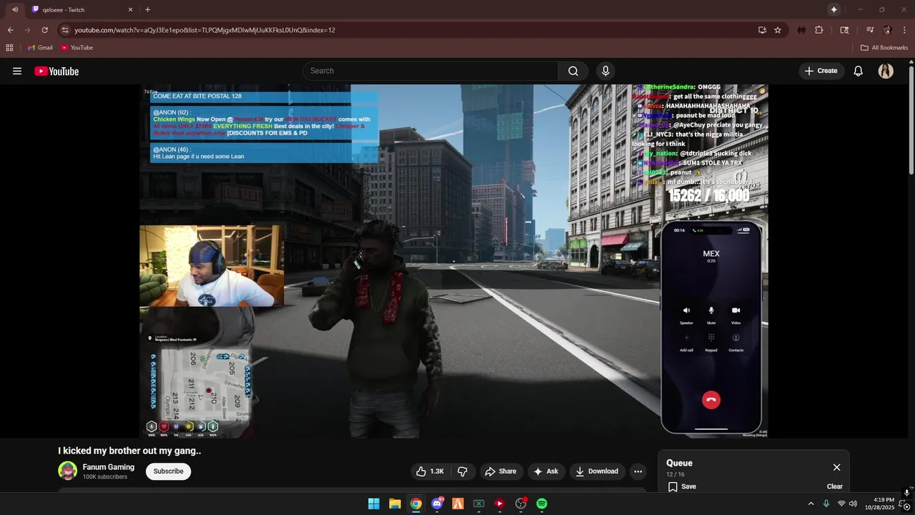
Task: Type in the YouTube Search field
Action: click(430, 71)
